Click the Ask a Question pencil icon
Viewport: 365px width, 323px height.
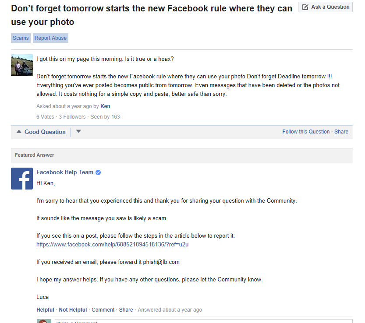point(305,7)
